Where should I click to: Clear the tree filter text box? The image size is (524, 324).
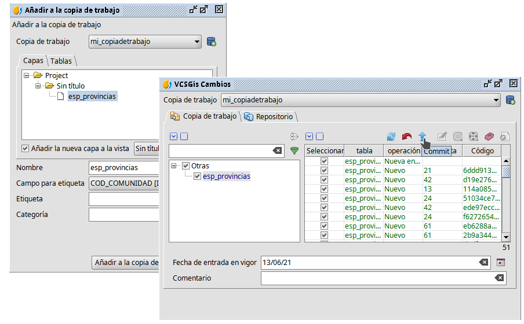[x=278, y=150]
